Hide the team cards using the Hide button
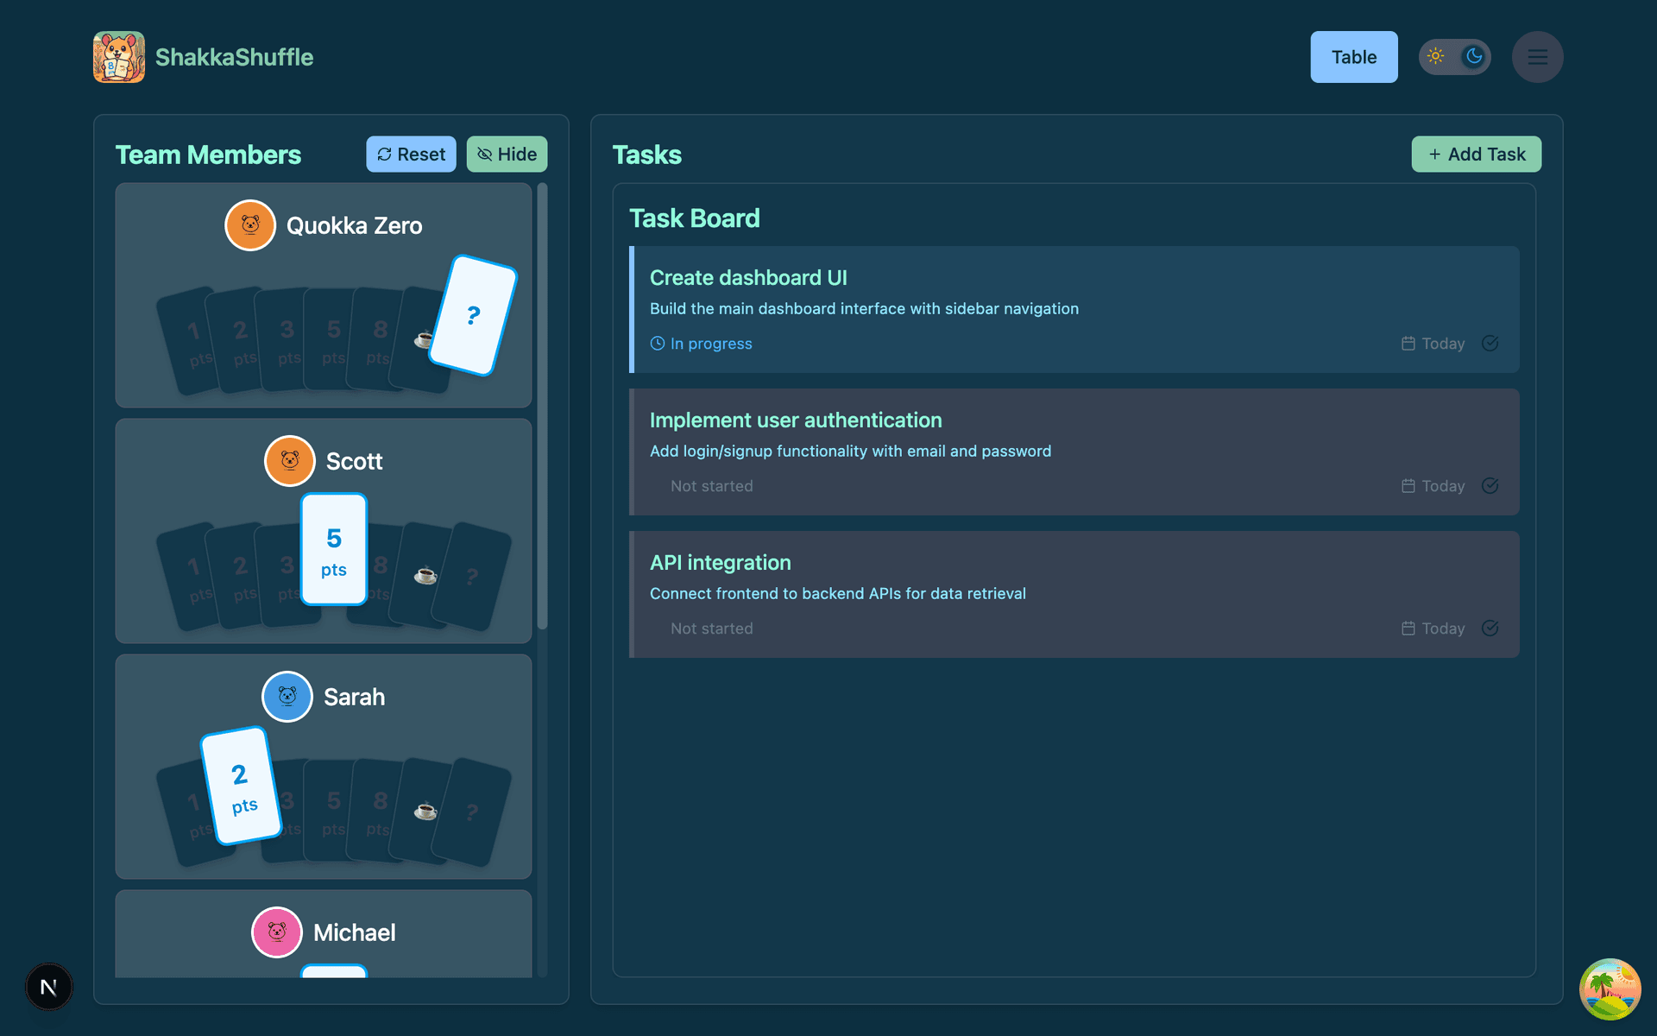This screenshot has height=1036, width=1657. [507, 154]
